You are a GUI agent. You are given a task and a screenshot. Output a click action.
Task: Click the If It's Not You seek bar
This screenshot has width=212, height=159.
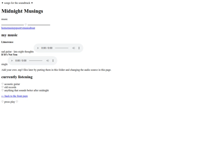pyautogui.click(x=36, y=60)
